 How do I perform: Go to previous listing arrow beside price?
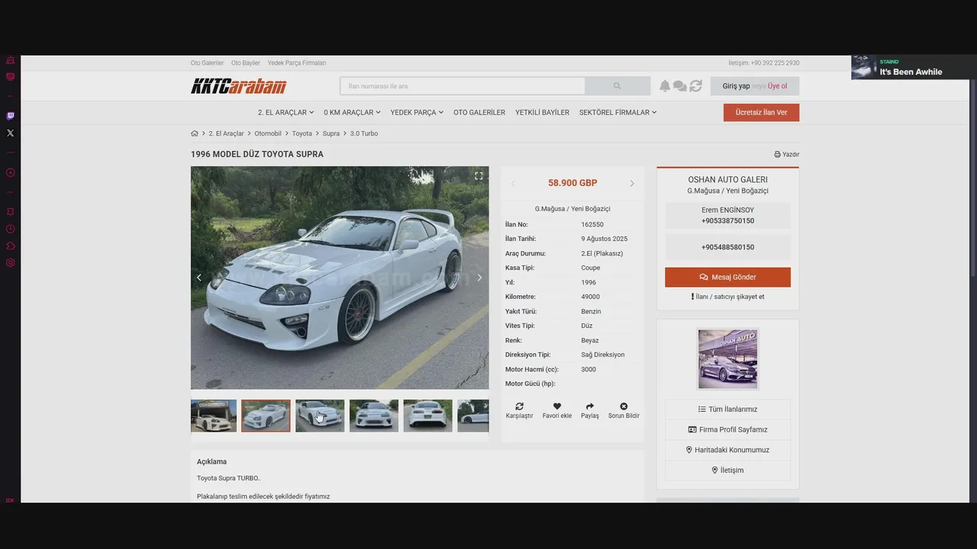pyautogui.click(x=513, y=183)
